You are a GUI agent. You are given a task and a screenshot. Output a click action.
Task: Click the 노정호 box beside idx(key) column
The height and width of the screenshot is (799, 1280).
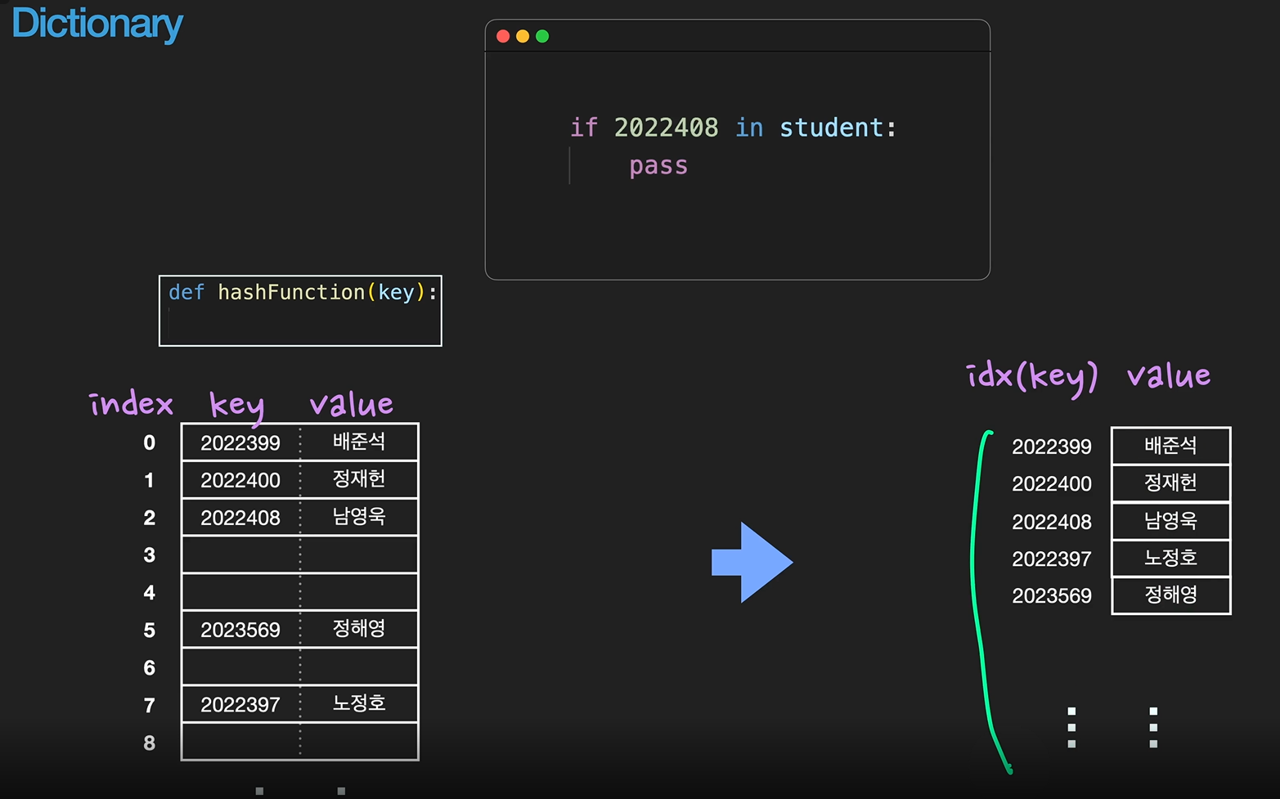[x=1171, y=559]
